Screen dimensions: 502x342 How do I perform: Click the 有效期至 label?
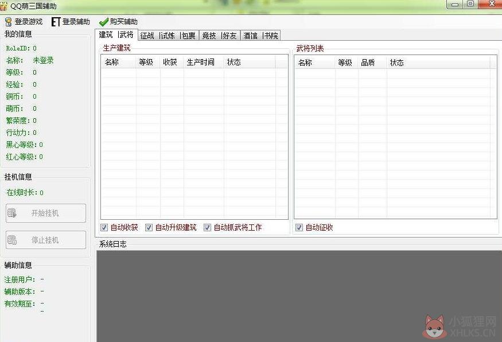tap(20, 304)
